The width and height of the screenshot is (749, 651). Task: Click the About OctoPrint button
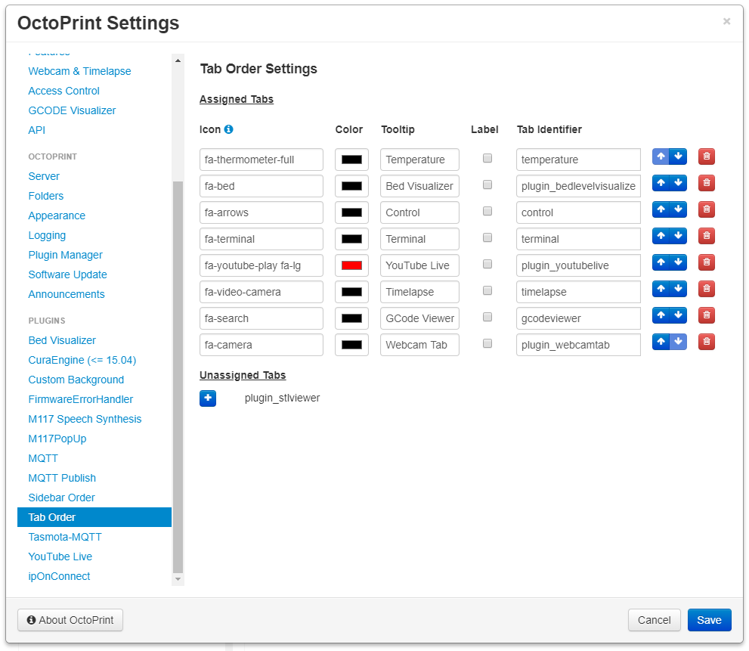(x=70, y=619)
